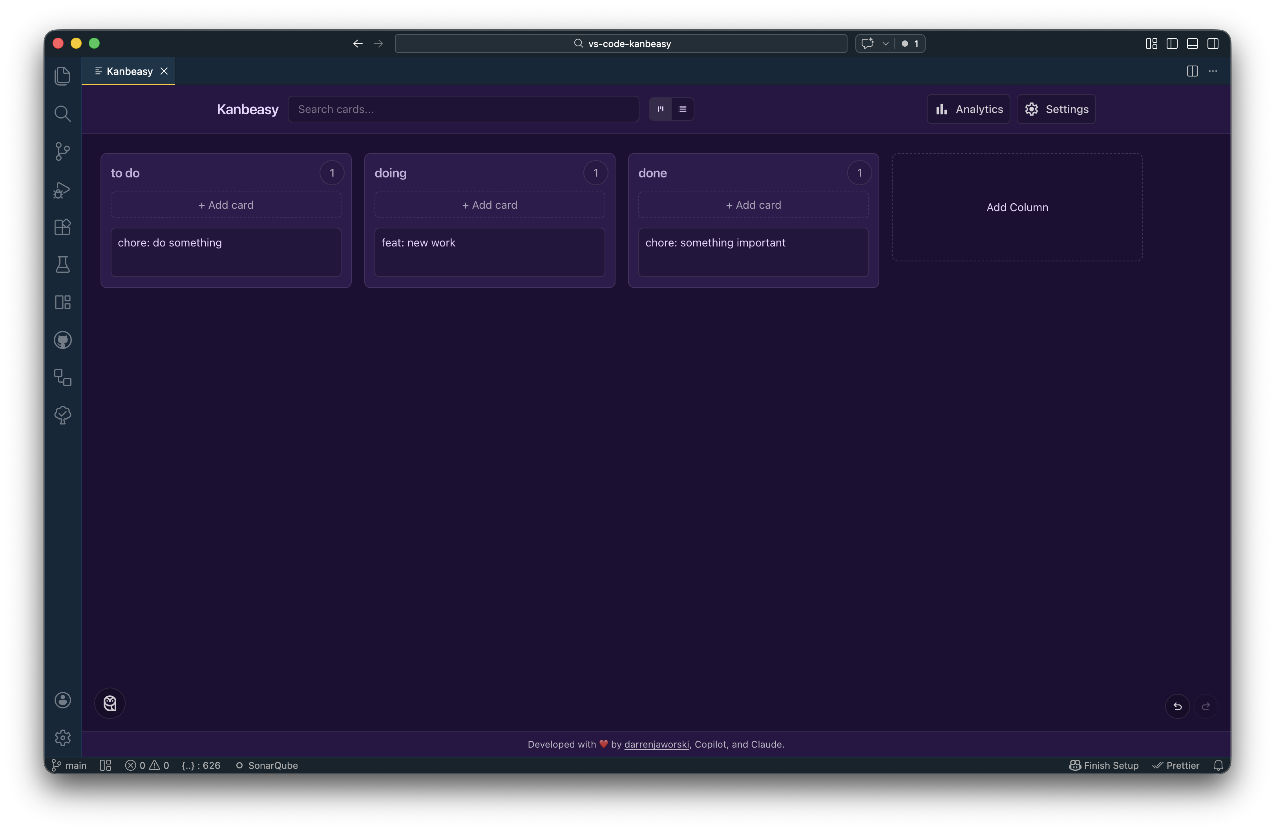This screenshot has height=832, width=1275.
Task: Click the Search cards input field
Action: tap(463, 109)
